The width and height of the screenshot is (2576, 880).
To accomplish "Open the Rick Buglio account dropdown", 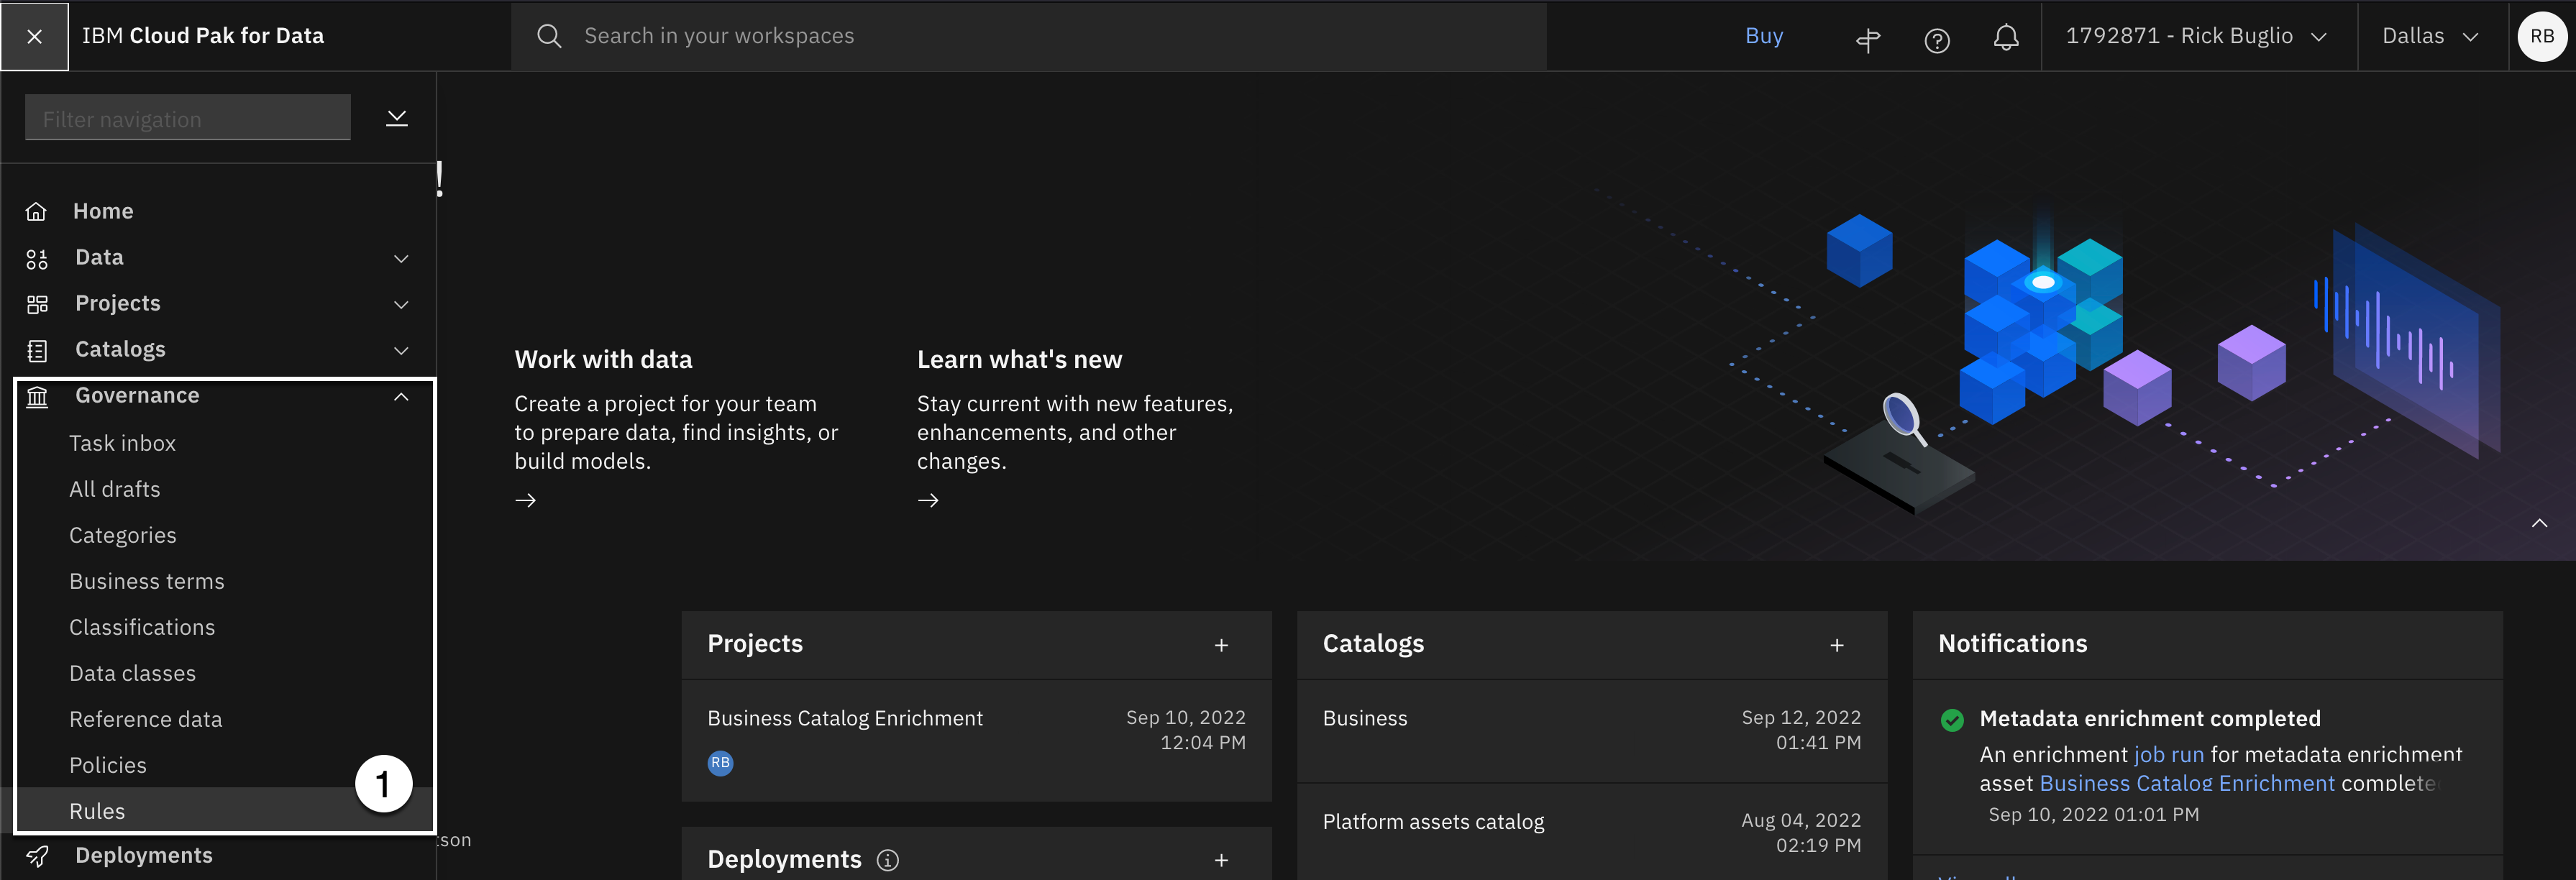I will [2196, 37].
